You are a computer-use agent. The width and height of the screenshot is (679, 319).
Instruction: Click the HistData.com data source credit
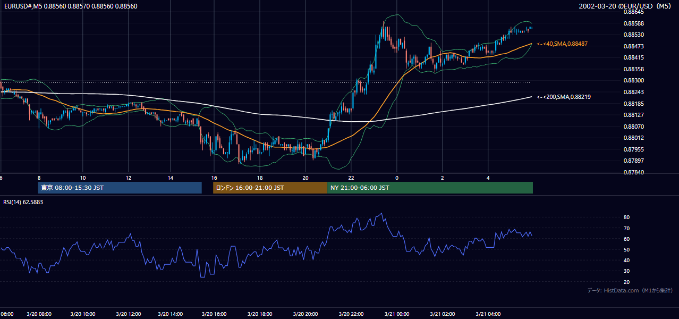click(630, 290)
